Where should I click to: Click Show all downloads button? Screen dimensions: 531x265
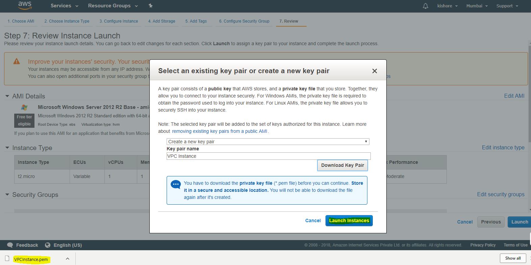point(513,258)
